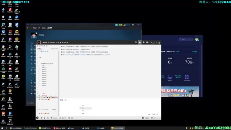Open the Battle.net Launcher desktop shortcut
The width and height of the screenshot is (231, 130).
click(10, 115)
